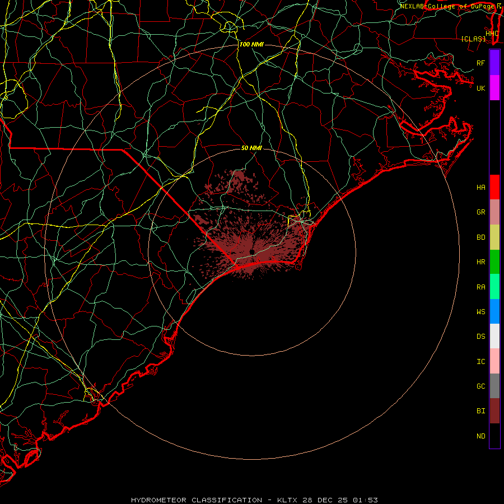
Task: Click the ND legend label
Action: pos(480,436)
